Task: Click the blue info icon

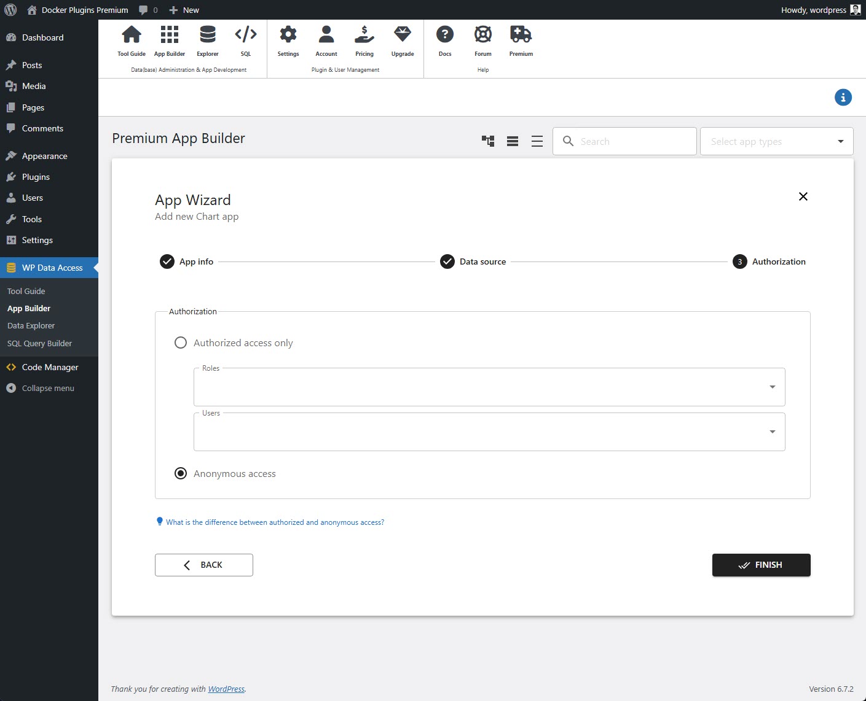Action: click(843, 97)
